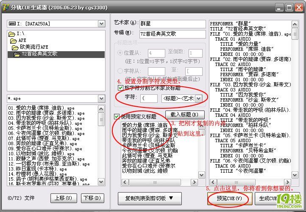Open the 复制列表到剪切板 dropdown button
The width and height of the screenshot is (306, 212).
coord(150,198)
